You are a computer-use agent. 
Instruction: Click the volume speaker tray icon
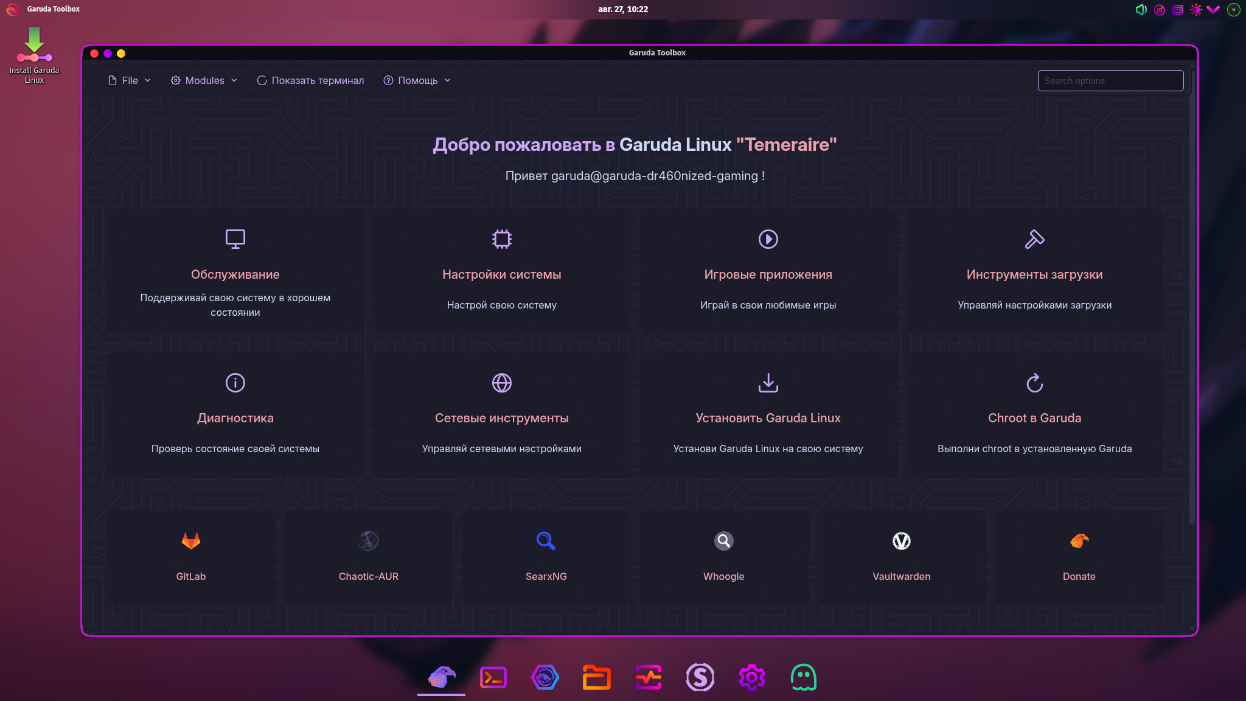click(x=1141, y=9)
